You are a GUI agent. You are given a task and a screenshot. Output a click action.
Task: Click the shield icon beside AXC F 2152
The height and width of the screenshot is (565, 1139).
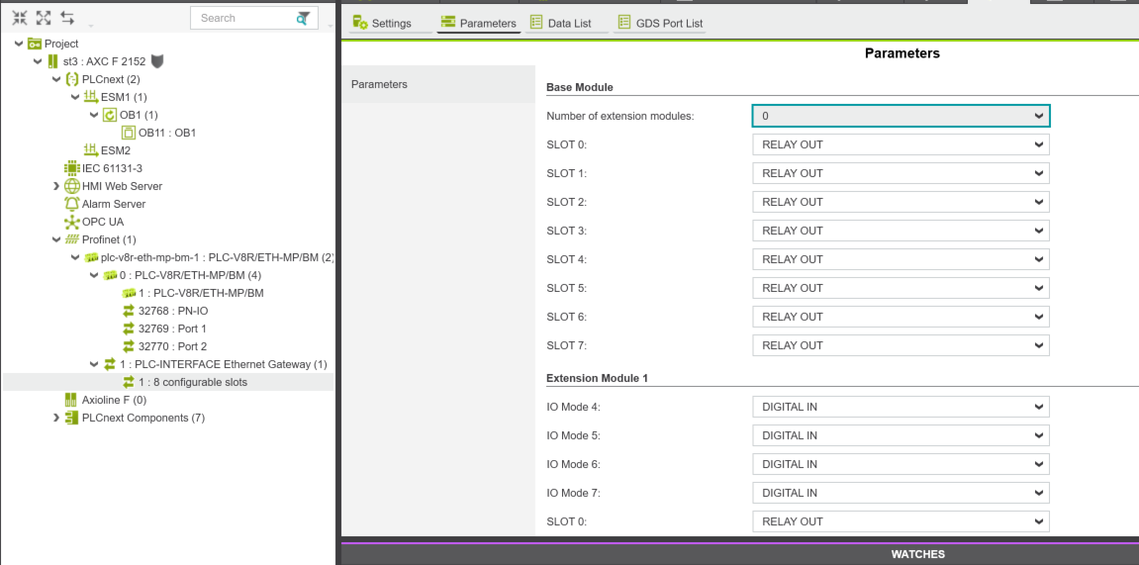(157, 61)
